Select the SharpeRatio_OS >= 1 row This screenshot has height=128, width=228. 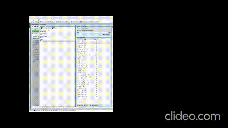pos(94,81)
